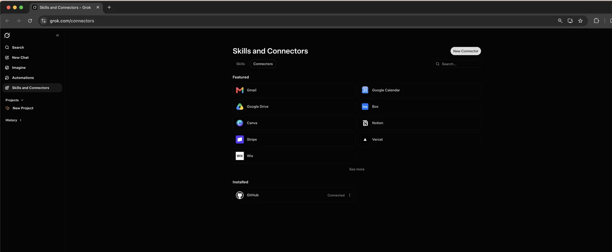The width and height of the screenshot is (612, 252).
Task: Select Skills and Connectors sidebar item
Action: (x=32, y=88)
